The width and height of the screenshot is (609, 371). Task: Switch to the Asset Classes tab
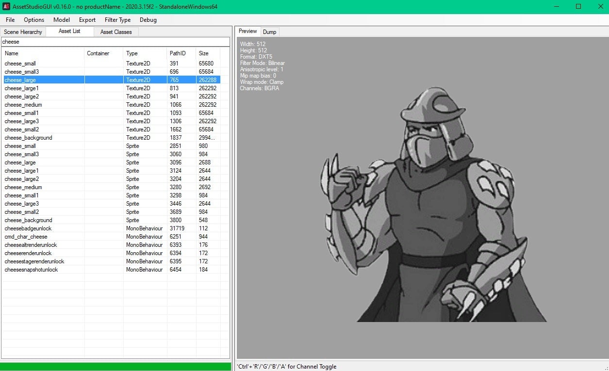[116, 32]
